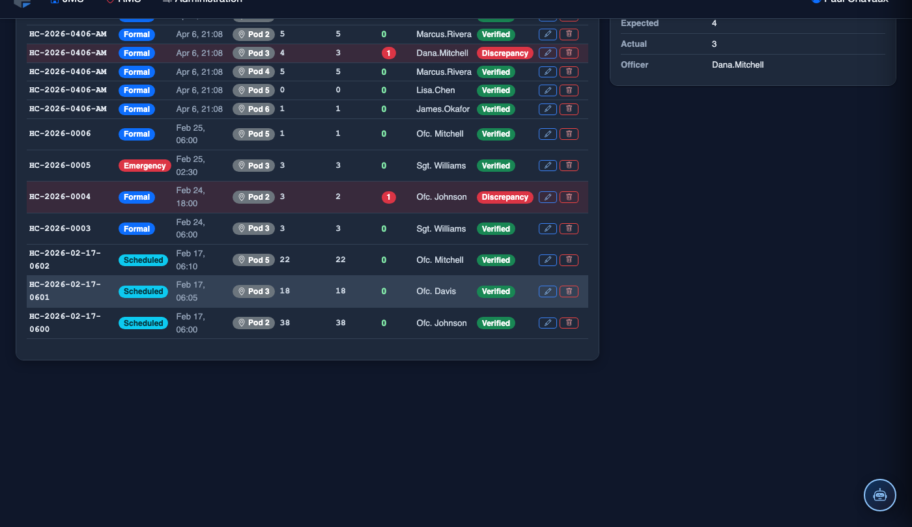The image size is (912, 527).
Task: Edit scheduled count HC-2026-02-17-0601
Action: coord(548,291)
